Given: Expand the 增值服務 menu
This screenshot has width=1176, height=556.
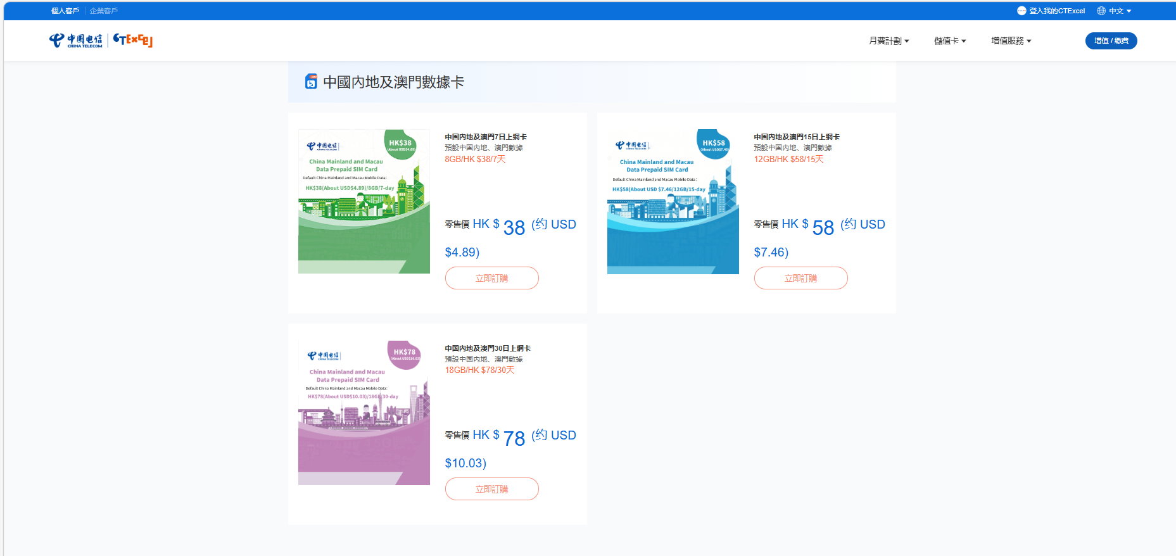Looking at the screenshot, I should (x=1011, y=41).
